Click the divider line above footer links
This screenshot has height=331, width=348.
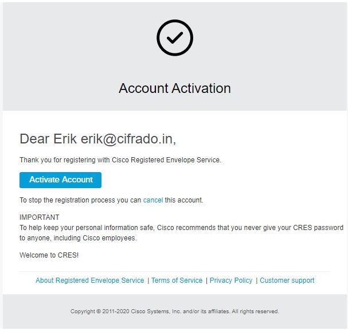point(174,271)
